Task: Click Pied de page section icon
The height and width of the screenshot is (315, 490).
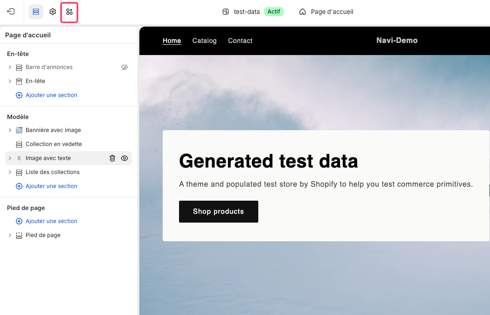Action: point(19,235)
